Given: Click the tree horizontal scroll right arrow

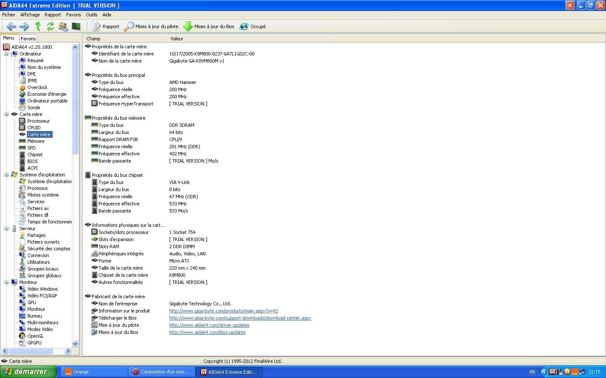Looking at the screenshot, I should 68,351.
